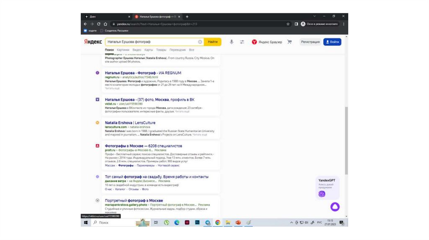Select the Поиск search tab
The width and height of the screenshot is (429, 240).
109,50
